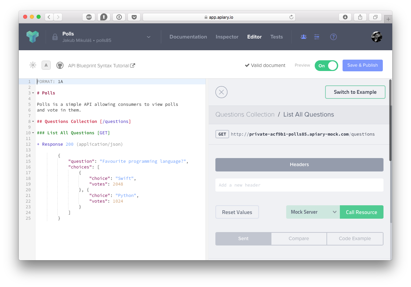This screenshot has height=287, width=411.
Task: Click the GET method badge
Action: tap(222, 134)
